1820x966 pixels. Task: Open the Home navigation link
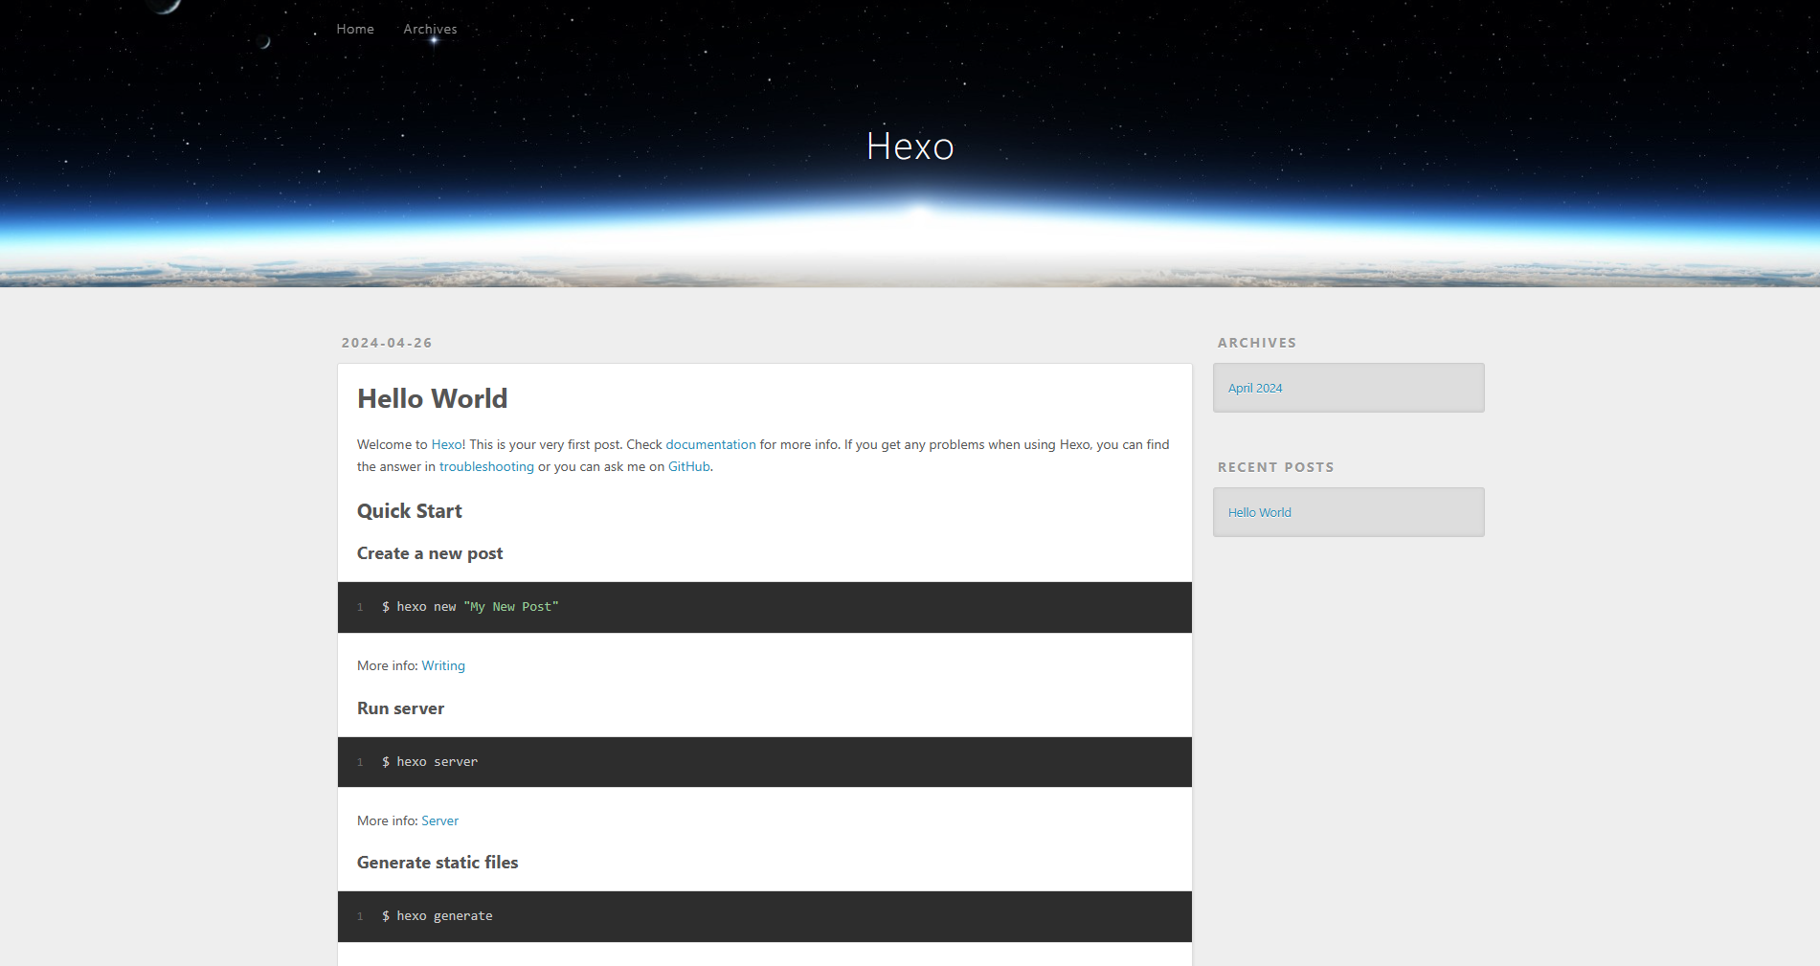(355, 29)
